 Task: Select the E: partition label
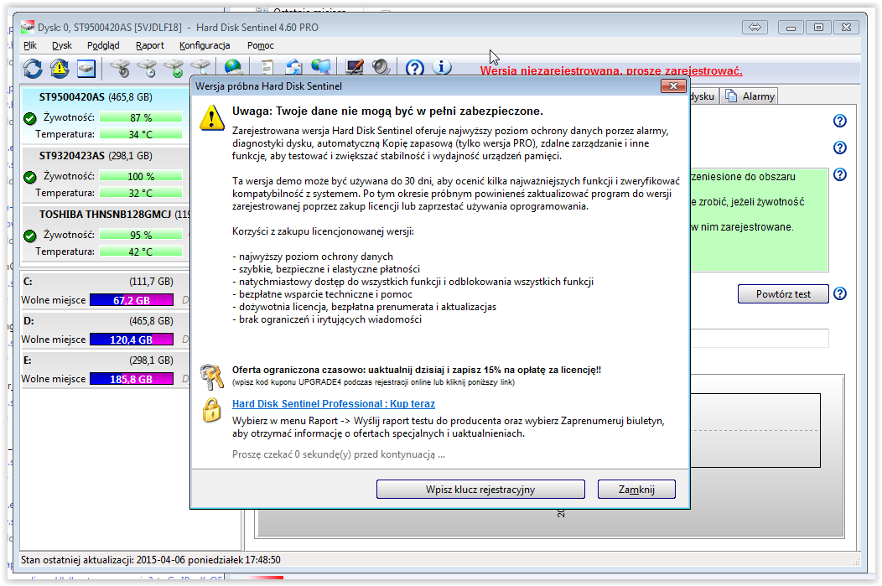point(28,360)
